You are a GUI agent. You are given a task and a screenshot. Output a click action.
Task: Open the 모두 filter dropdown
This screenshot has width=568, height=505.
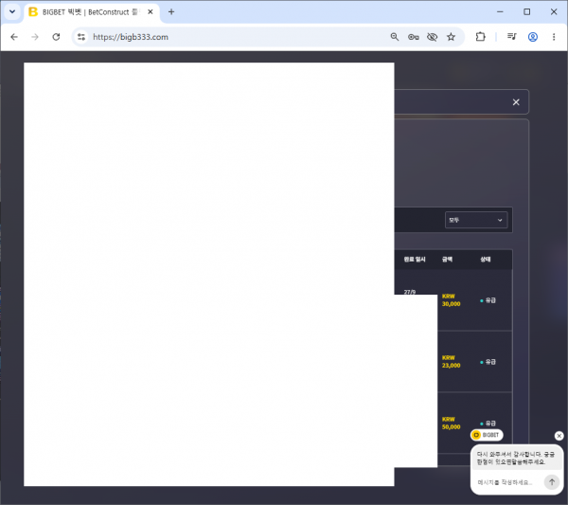[x=476, y=220]
